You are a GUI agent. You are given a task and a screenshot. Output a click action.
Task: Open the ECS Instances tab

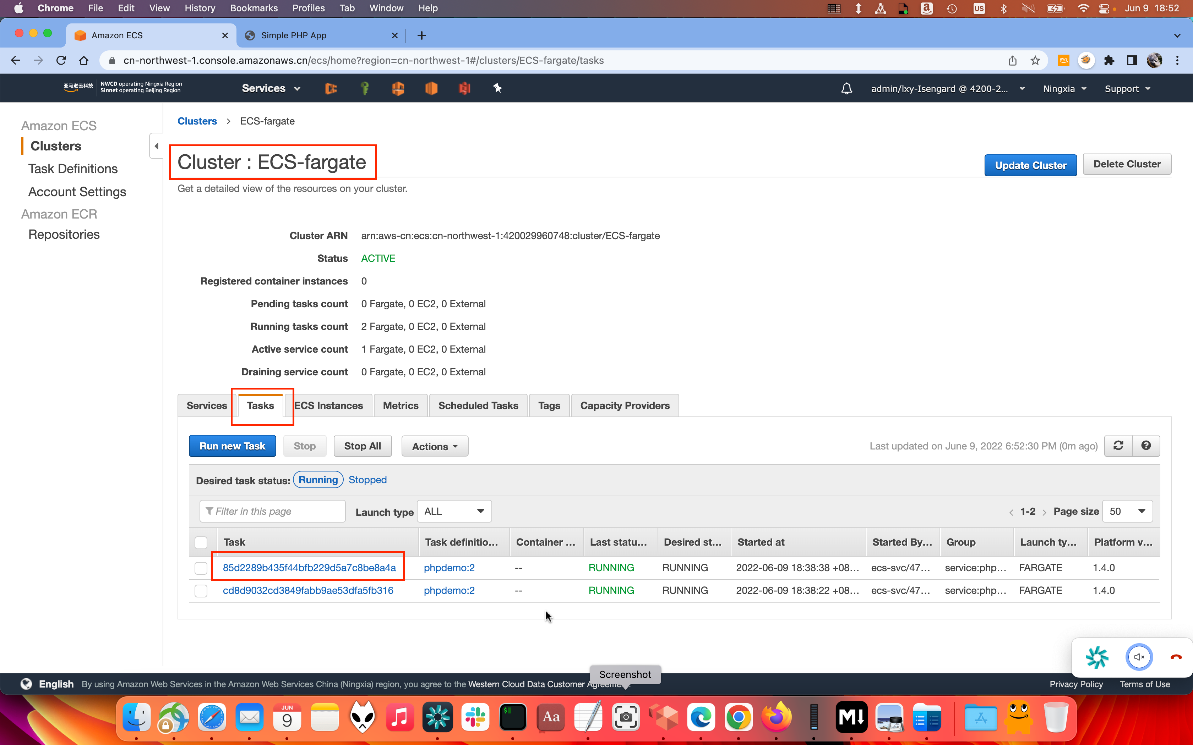328,405
